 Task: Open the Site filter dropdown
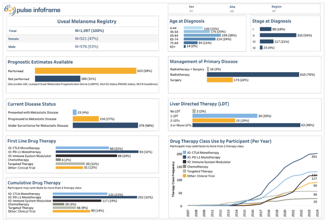pyautogui.click(x=232, y=10)
